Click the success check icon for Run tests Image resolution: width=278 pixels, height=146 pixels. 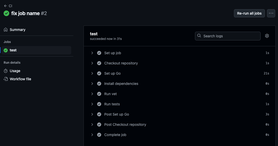click(x=99, y=104)
